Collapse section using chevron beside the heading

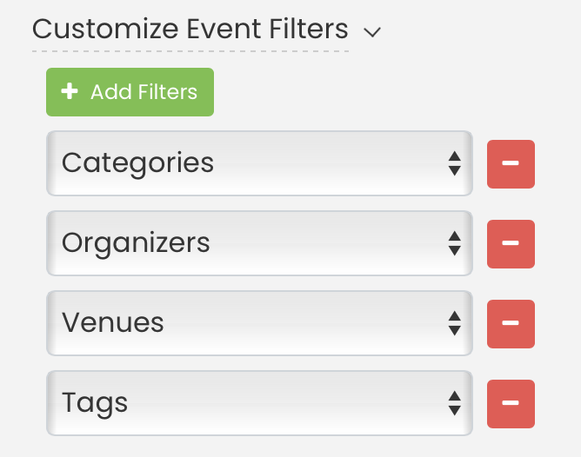pyautogui.click(x=372, y=32)
